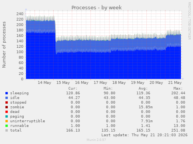Click total maximum value 251.08

(x=178, y=130)
